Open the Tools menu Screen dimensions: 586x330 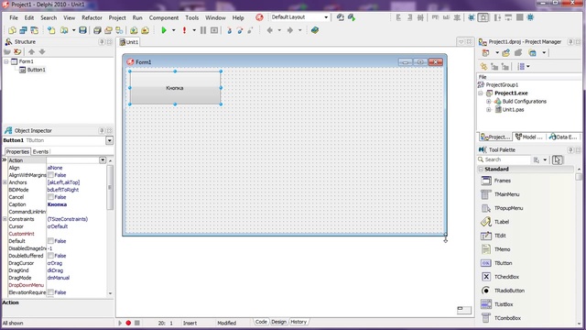point(191,17)
